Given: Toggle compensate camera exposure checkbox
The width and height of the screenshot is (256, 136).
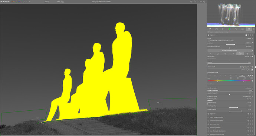Looking at the screenshot, I should (209, 41).
